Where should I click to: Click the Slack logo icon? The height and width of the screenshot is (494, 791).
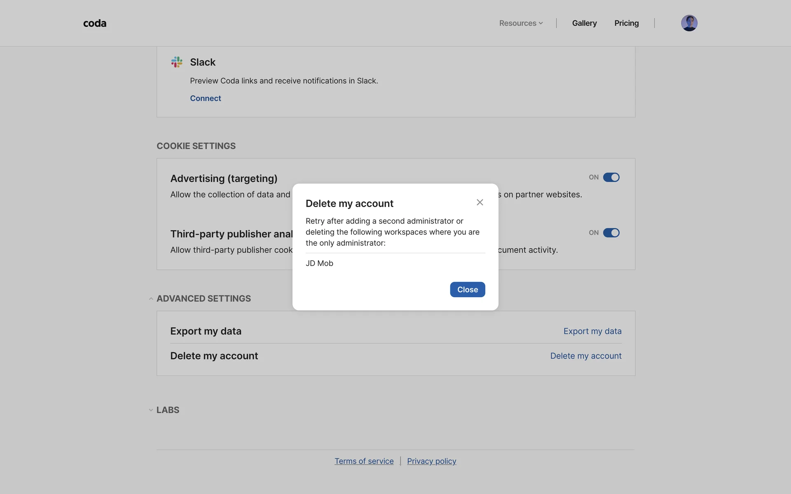tap(177, 62)
